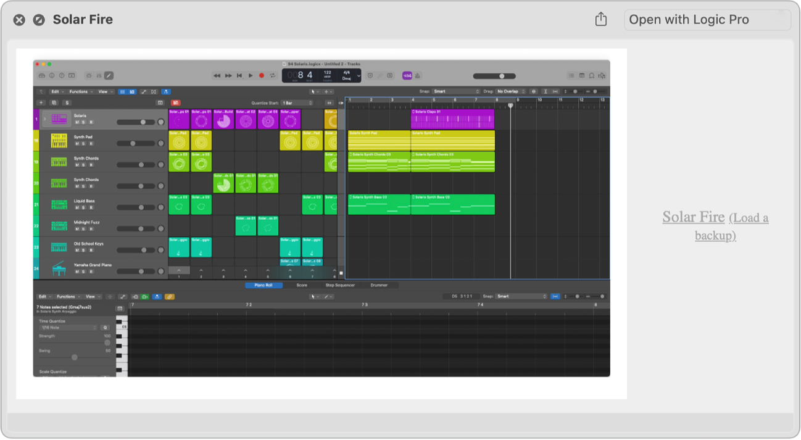Adjust the Synth Pad volume slider
801x440 pixels.
(x=133, y=144)
